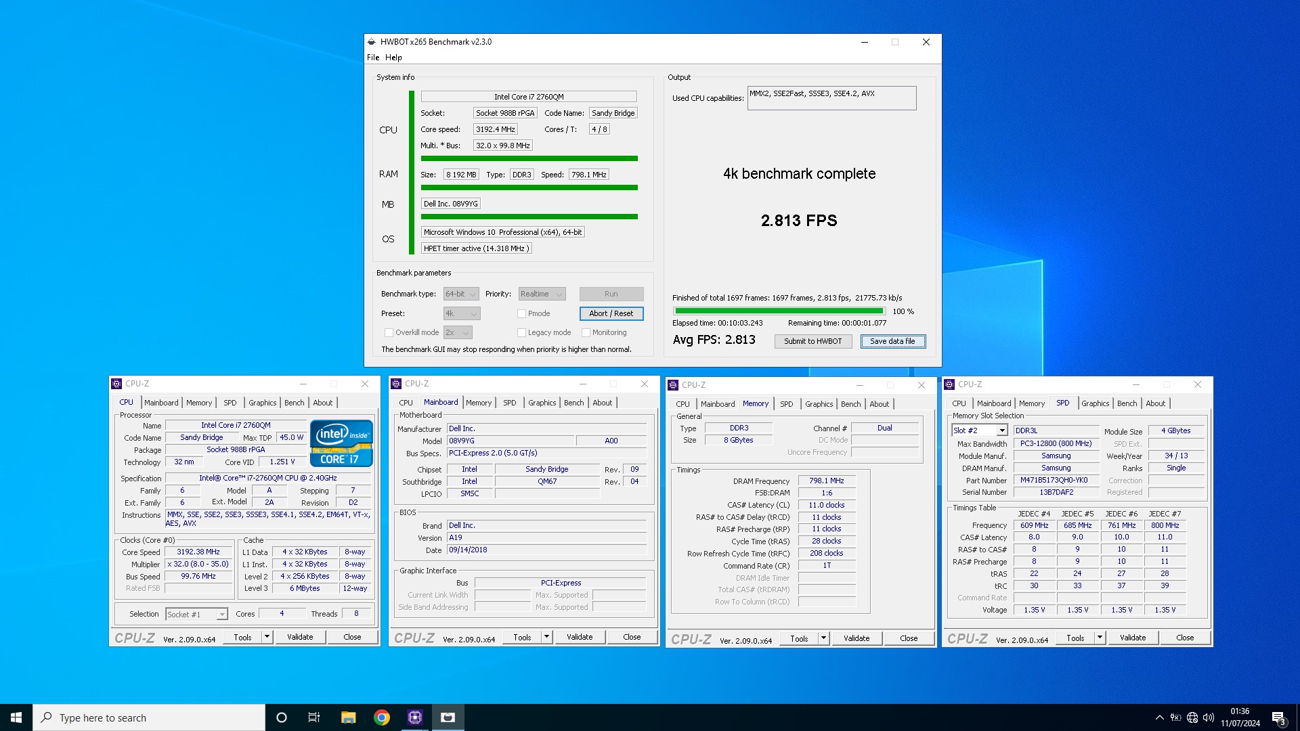The width and height of the screenshot is (1300, 731).
Task: Minimize the HWBOT x265 Benchmark window
Action: click(865, 42)
